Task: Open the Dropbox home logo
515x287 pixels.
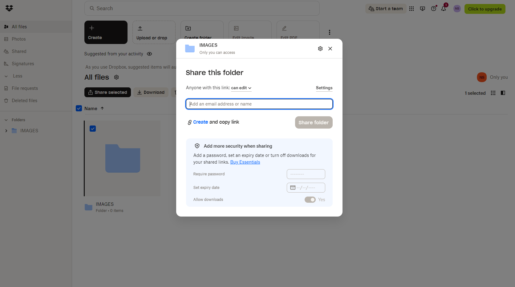Action: click(9, 8)
